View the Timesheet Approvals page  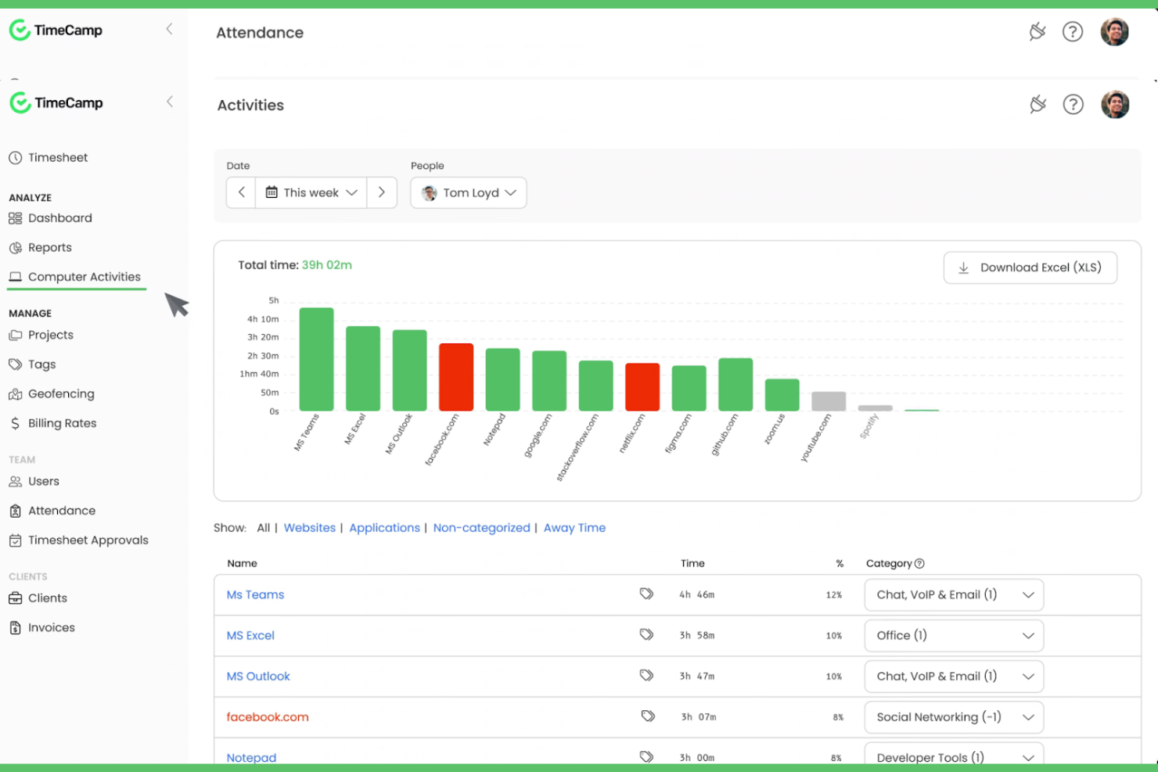88,540
